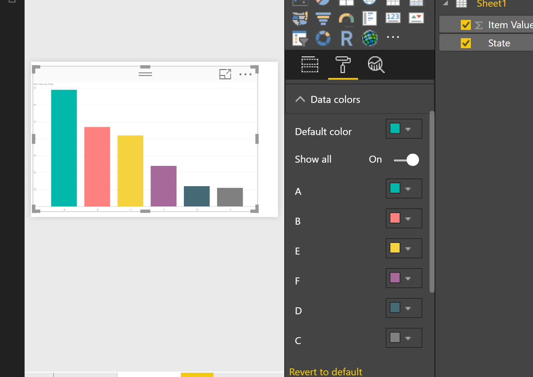Image resolution: width=533 pixels, height=377 pixels.
Task: Insert an R script visual
Action: 346,38
